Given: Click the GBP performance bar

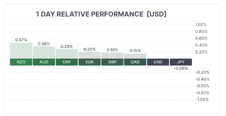Looking at the screenshot, I should [112, 55].
